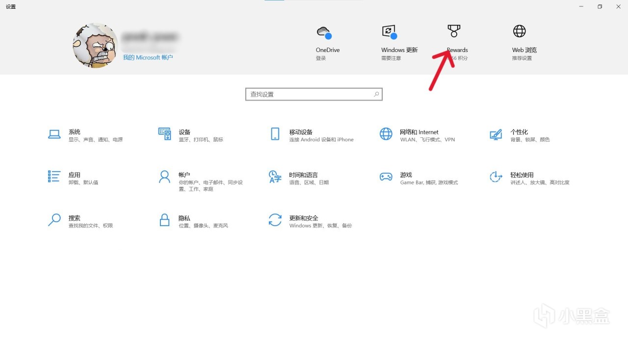Open 应用 (Apps) list icon
This screenshot has width=628, height=337.
(x=54, y=177)
